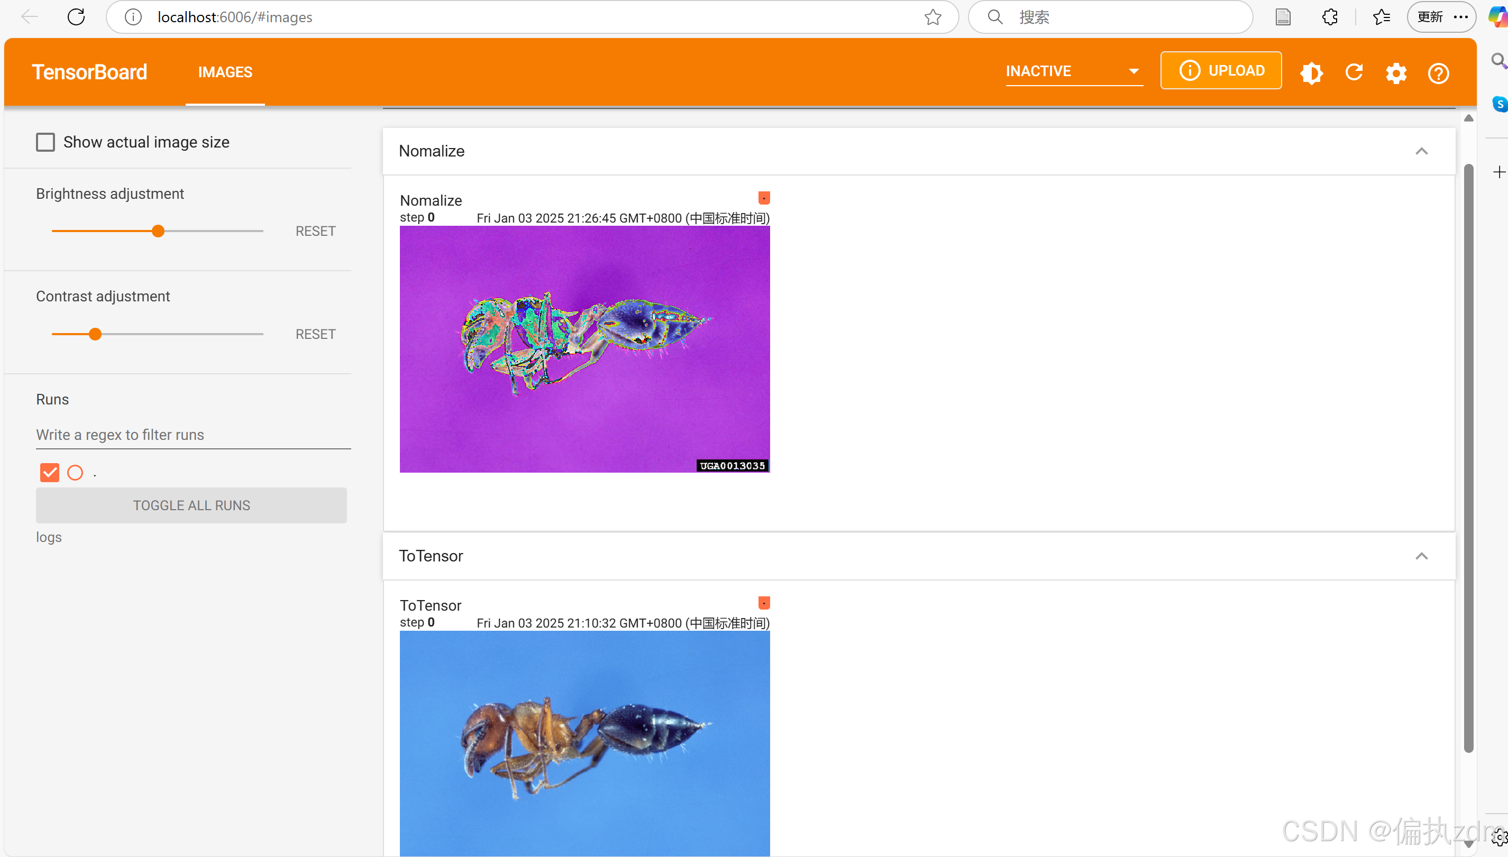Refresh the browser page
The width and height of the screenshot is (1508, 857).
click(76, 17)
